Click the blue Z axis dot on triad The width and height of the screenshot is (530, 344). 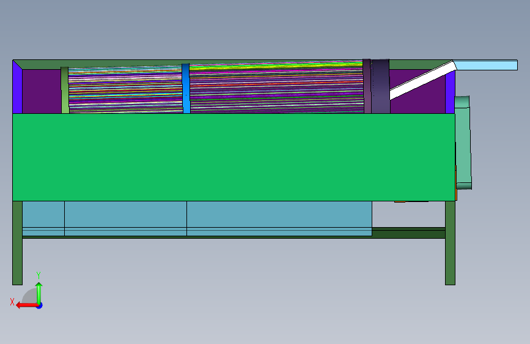[x=40, y=306]
